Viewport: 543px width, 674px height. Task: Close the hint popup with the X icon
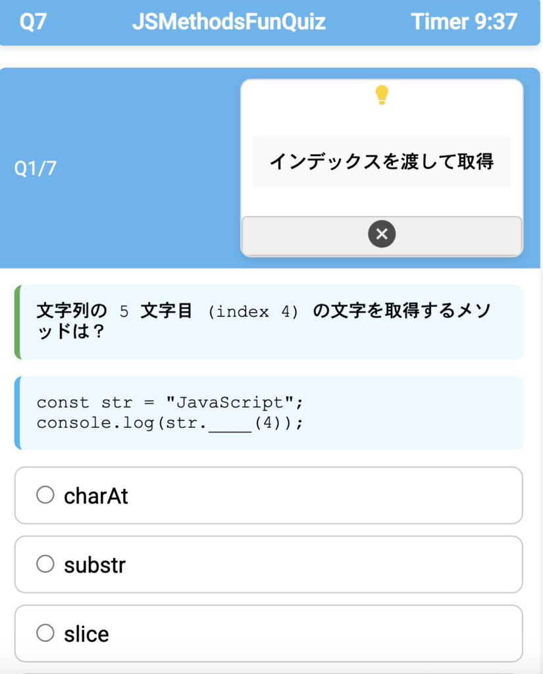point(382,234)
